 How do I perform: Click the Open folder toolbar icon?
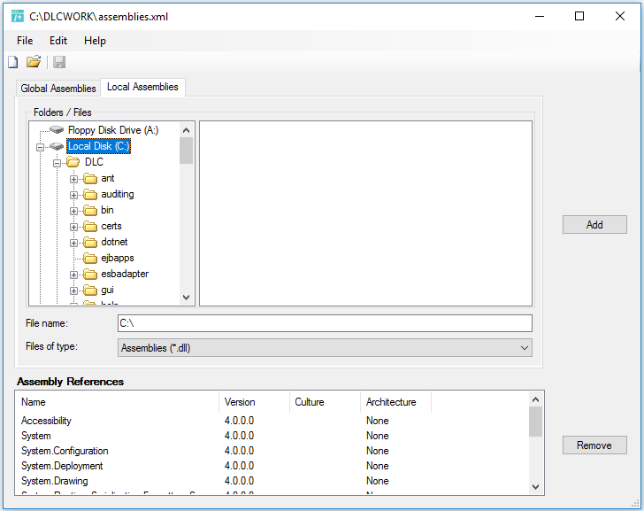(x=34, y=62)
